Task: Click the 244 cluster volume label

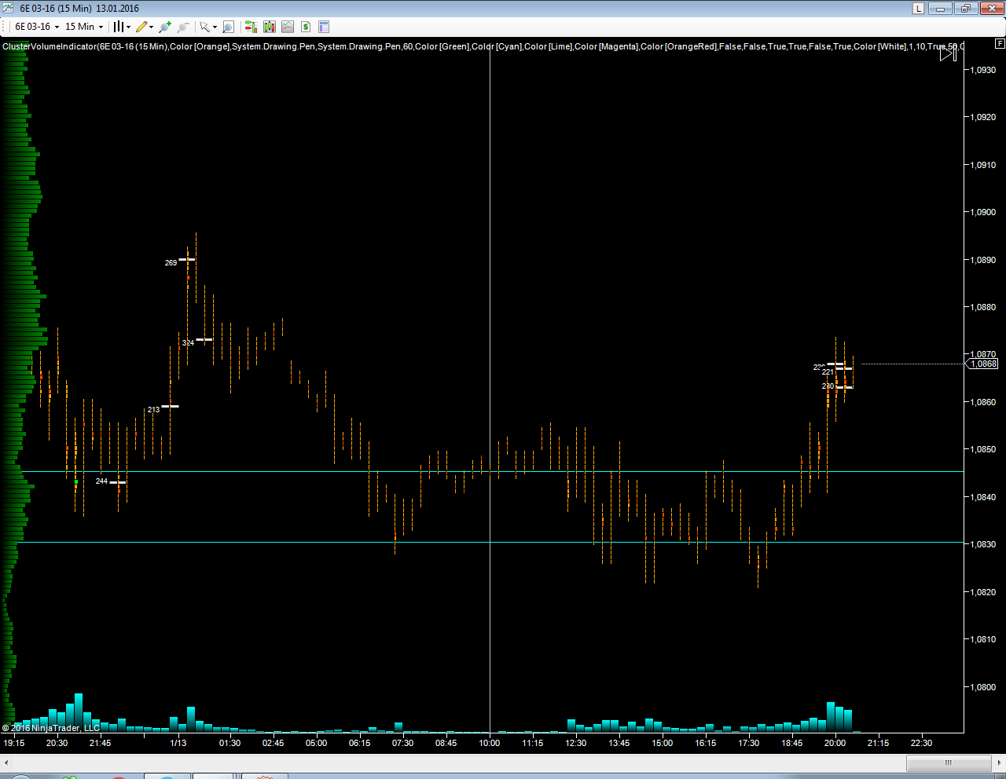Action: (x=101, y=481)
